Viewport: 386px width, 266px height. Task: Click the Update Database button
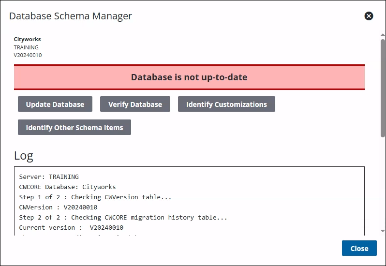point(55,104)
